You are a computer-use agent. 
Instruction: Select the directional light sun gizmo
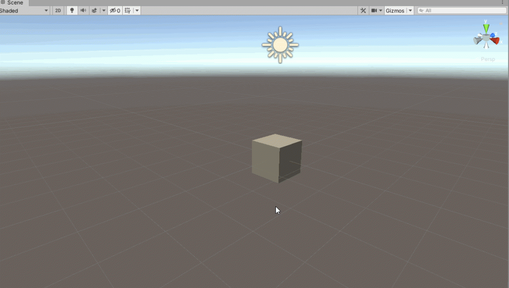point(280,44)
